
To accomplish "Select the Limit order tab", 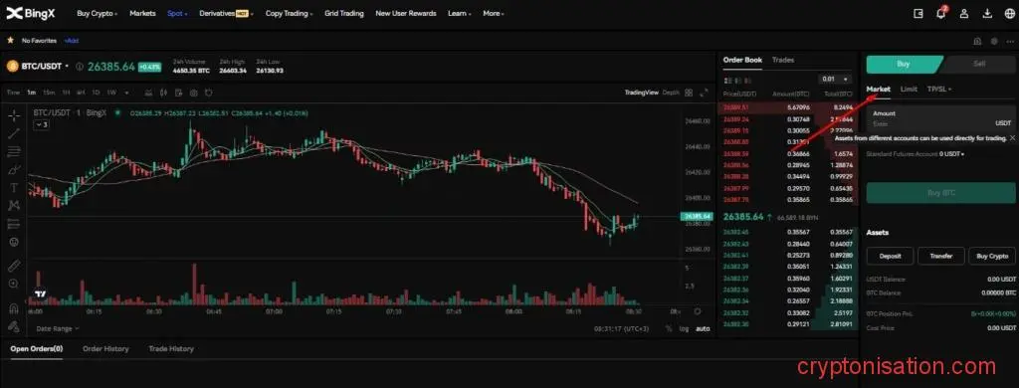I will (909, 89).
